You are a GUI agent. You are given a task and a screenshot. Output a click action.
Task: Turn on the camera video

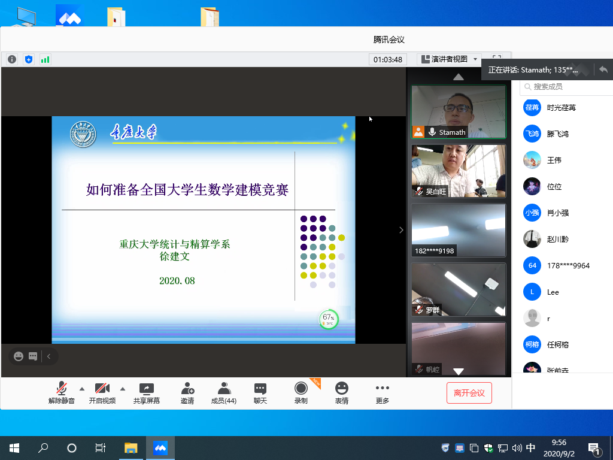coord(102,393)
